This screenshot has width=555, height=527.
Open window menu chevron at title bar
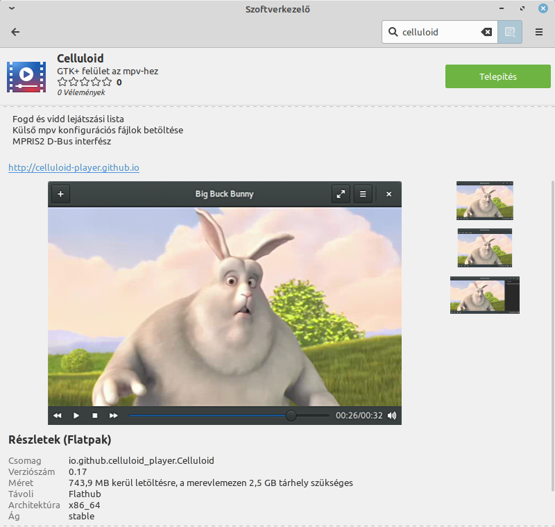(12, 8)
